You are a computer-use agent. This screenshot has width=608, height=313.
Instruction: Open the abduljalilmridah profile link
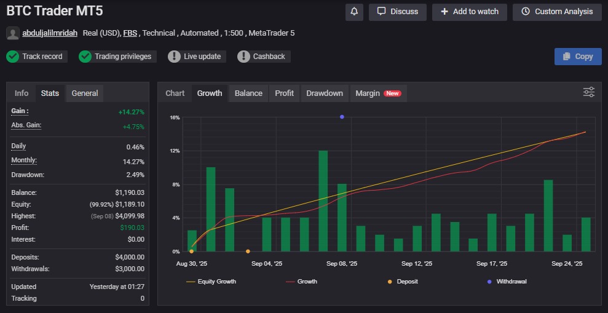(x=50, y=33)
